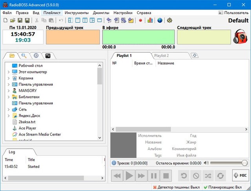
Task: Expand the Этот компьютер tree node
Action: tap(9, 72)
